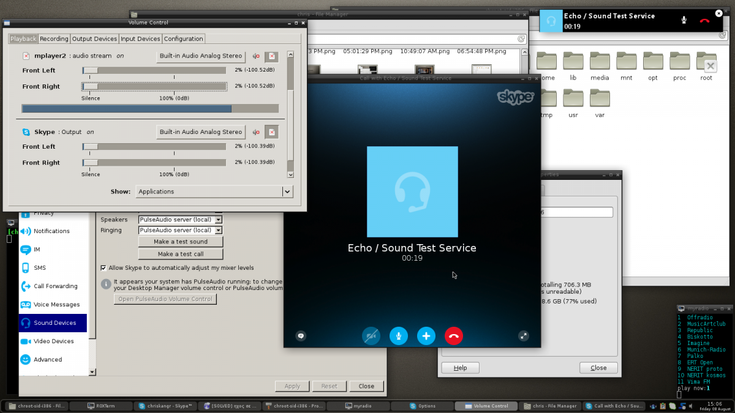Mute the Skype Output stream
735x413 pixels.
257,132
